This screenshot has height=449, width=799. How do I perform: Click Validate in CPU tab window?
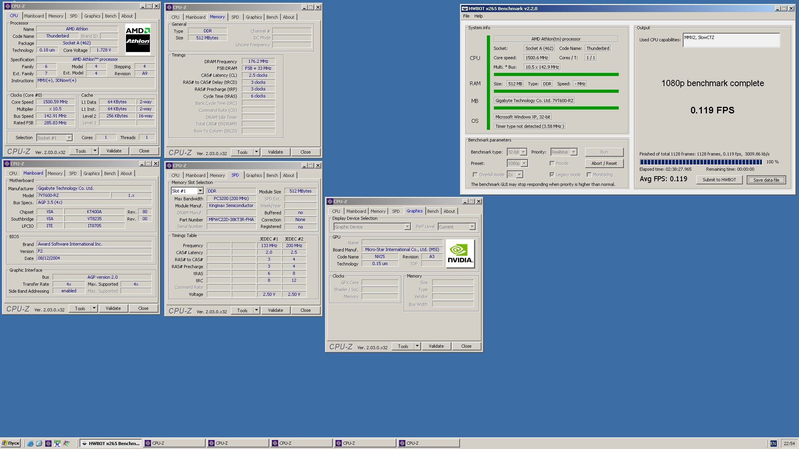click(114, 151)
